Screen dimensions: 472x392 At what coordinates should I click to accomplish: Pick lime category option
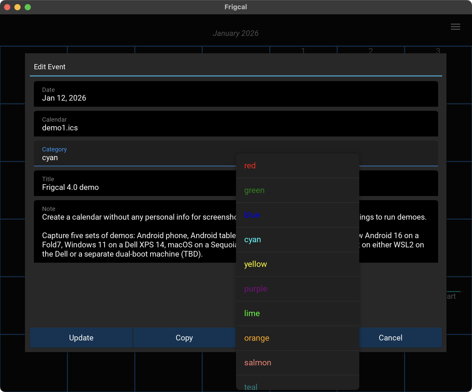click(x=297, y=313)
